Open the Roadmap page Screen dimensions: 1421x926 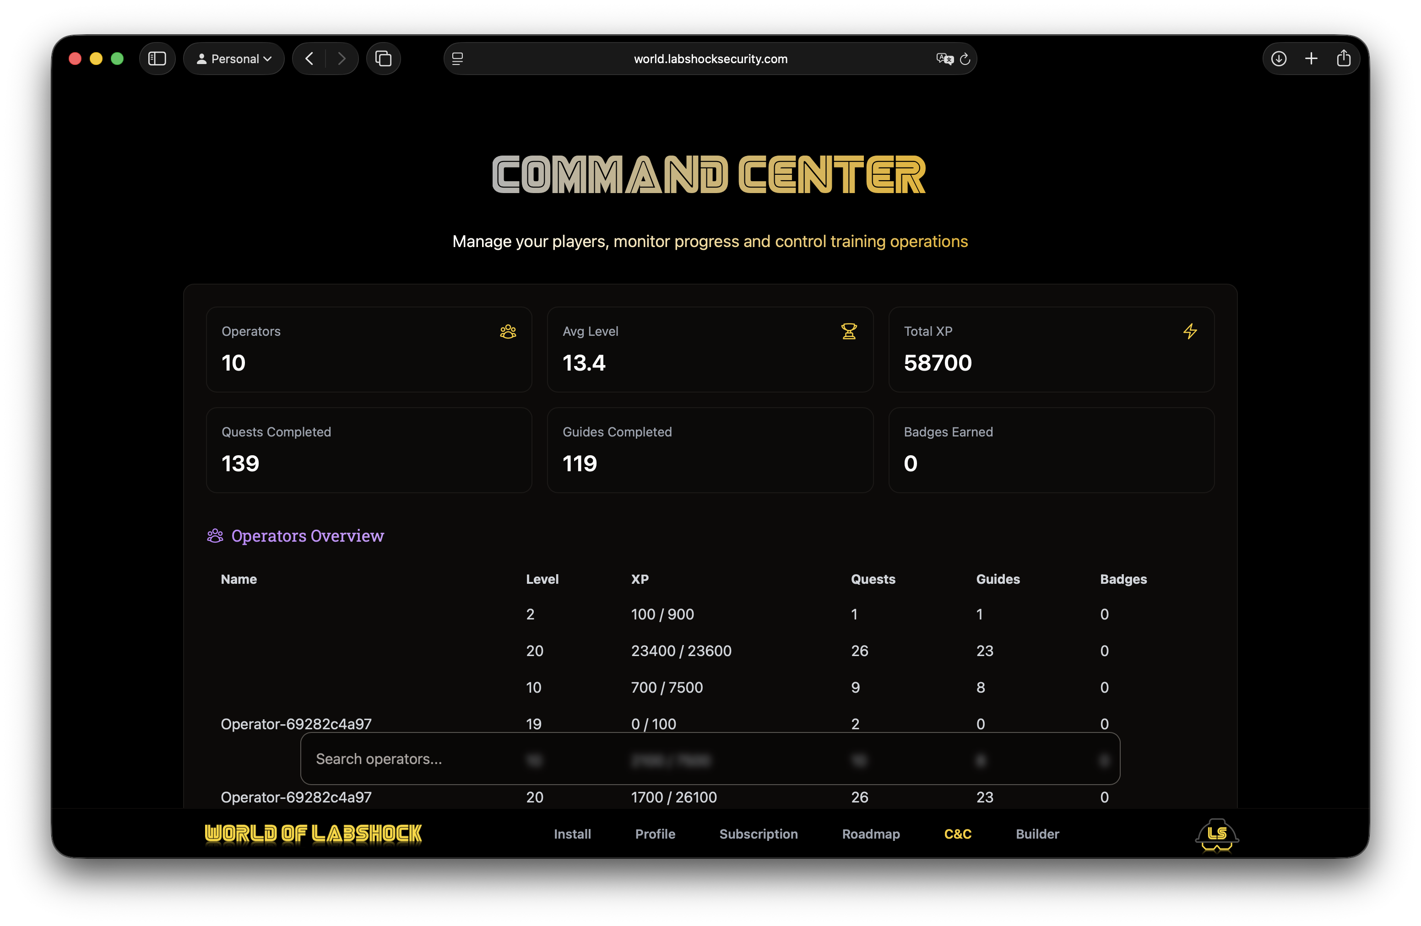pos(871,834)
